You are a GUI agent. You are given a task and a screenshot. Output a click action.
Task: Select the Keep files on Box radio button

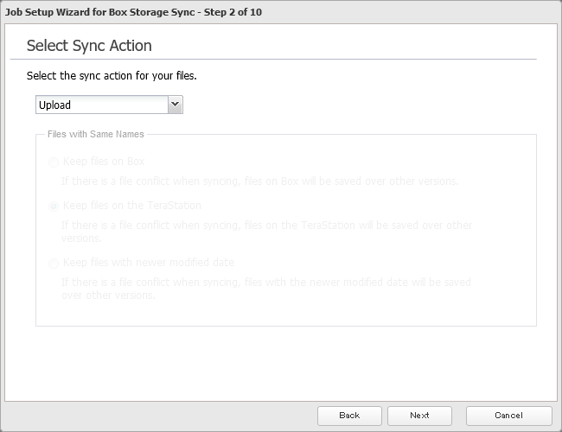coord(54,162)
